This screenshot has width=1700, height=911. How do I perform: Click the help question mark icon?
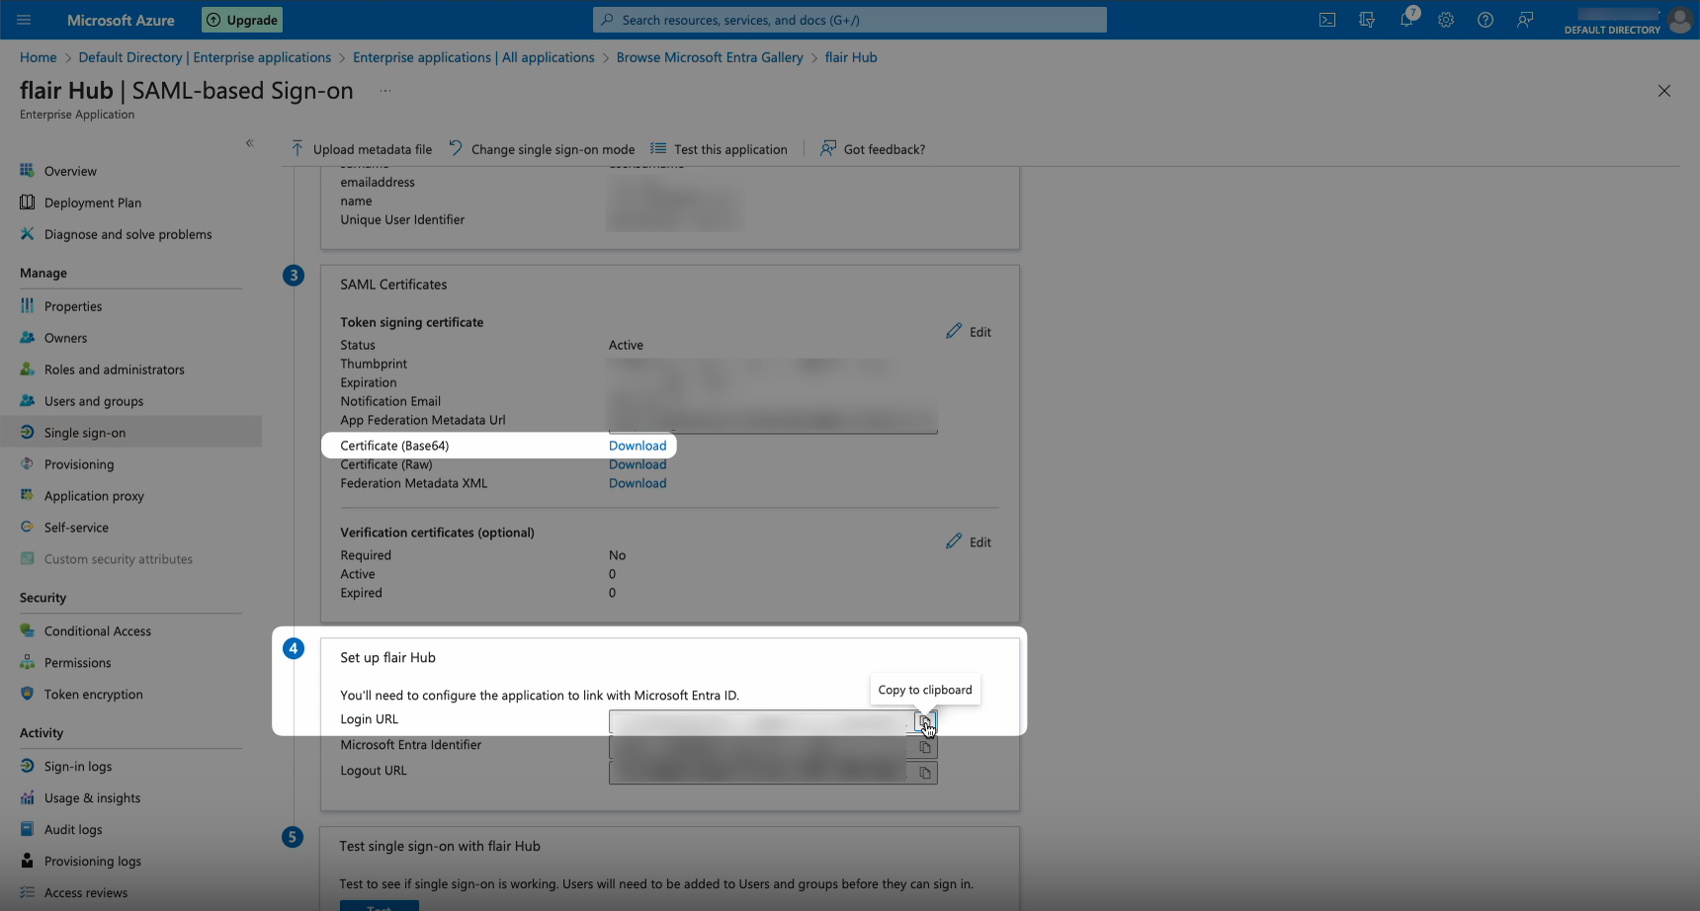1485,20
